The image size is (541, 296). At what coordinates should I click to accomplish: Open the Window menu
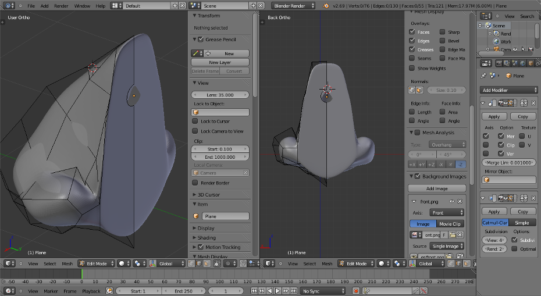coord(82,6)
